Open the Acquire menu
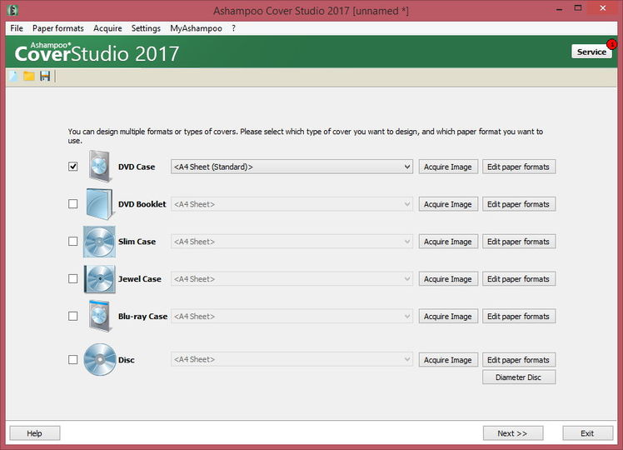Image resolution: width=623 pixels, height=450 pixels. (x=107, y=28)
